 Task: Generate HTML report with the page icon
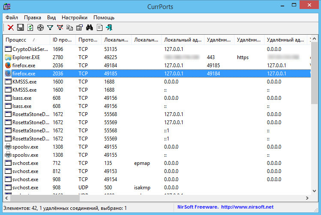coord(99,27)
